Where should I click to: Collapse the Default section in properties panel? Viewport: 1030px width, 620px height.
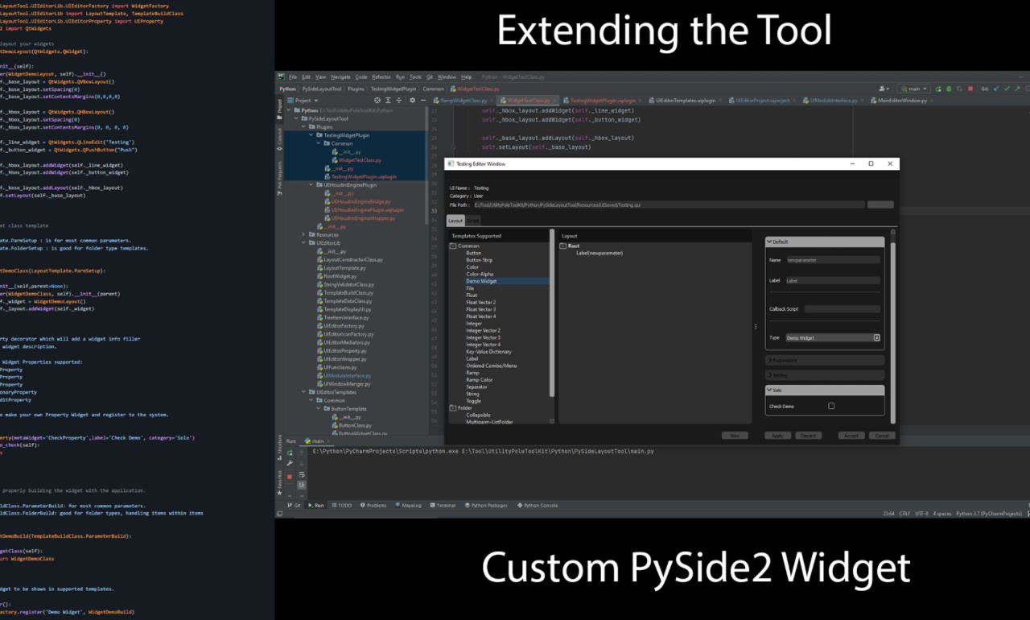769,242
